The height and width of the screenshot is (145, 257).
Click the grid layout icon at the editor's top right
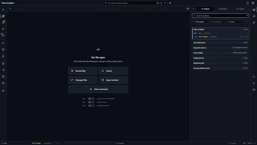coord(188,9)
